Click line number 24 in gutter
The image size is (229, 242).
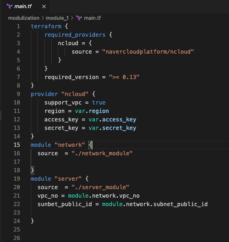pos(17,221)
